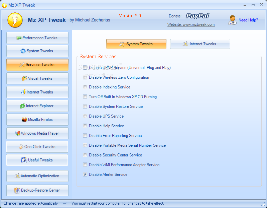
Task: Launch Automatic Optimization
Action: coord(37,176)
